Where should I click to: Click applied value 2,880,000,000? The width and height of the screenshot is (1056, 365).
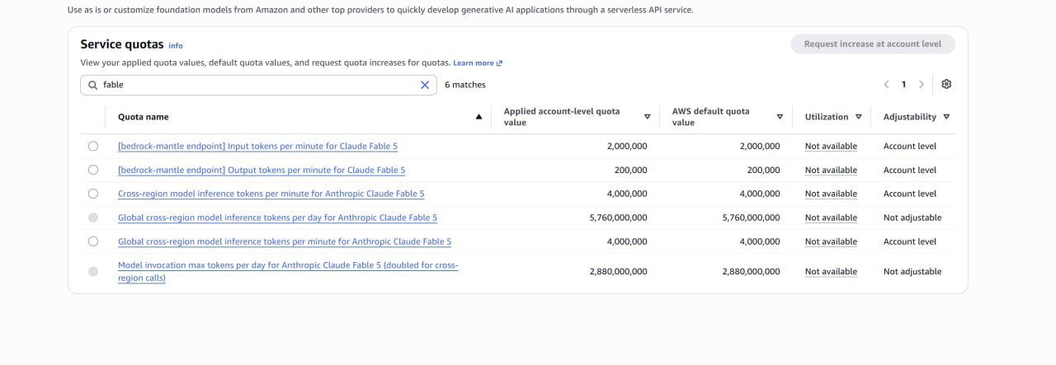point(619,271)
